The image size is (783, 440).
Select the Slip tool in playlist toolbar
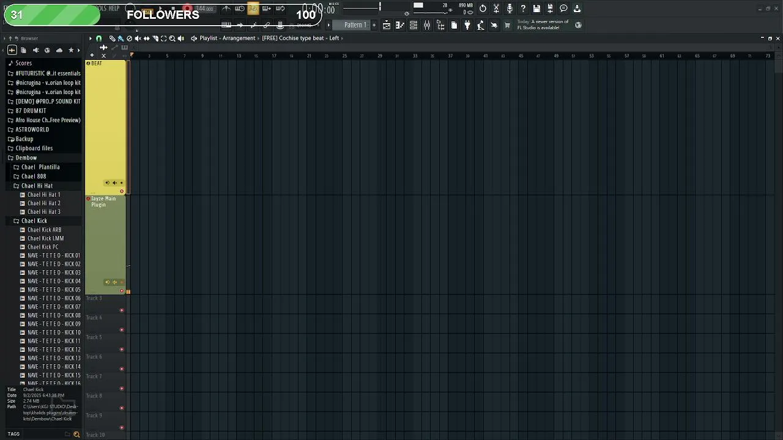click(146, 38)
